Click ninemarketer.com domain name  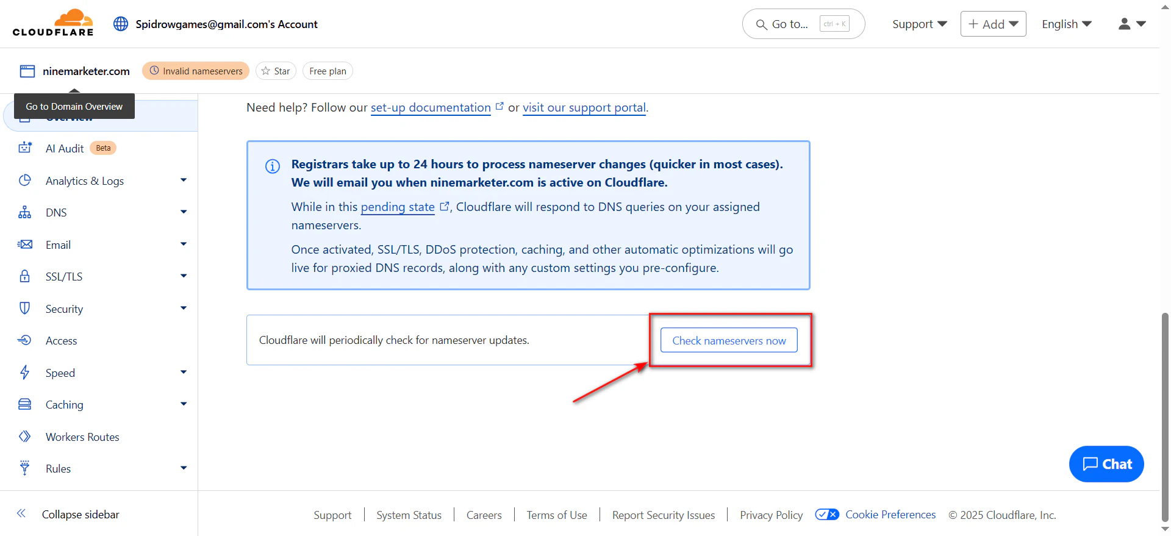click(x=86, y=71)
